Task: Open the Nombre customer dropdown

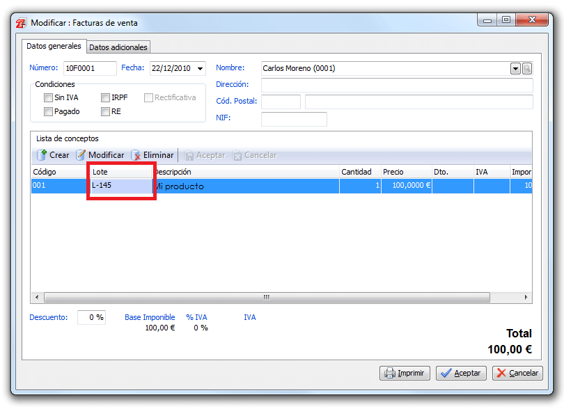Action: coord(514,68)
